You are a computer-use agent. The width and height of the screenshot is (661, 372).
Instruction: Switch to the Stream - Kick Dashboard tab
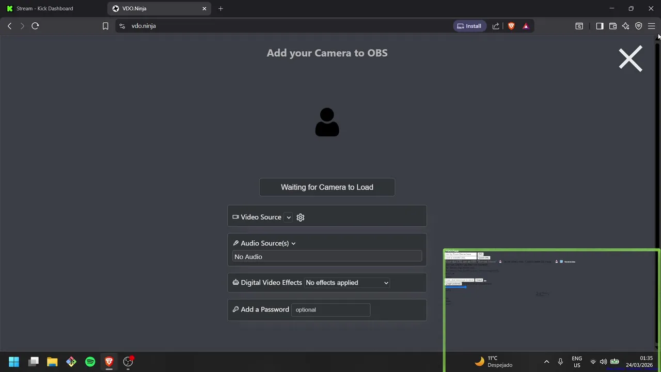tap(53, 9)
